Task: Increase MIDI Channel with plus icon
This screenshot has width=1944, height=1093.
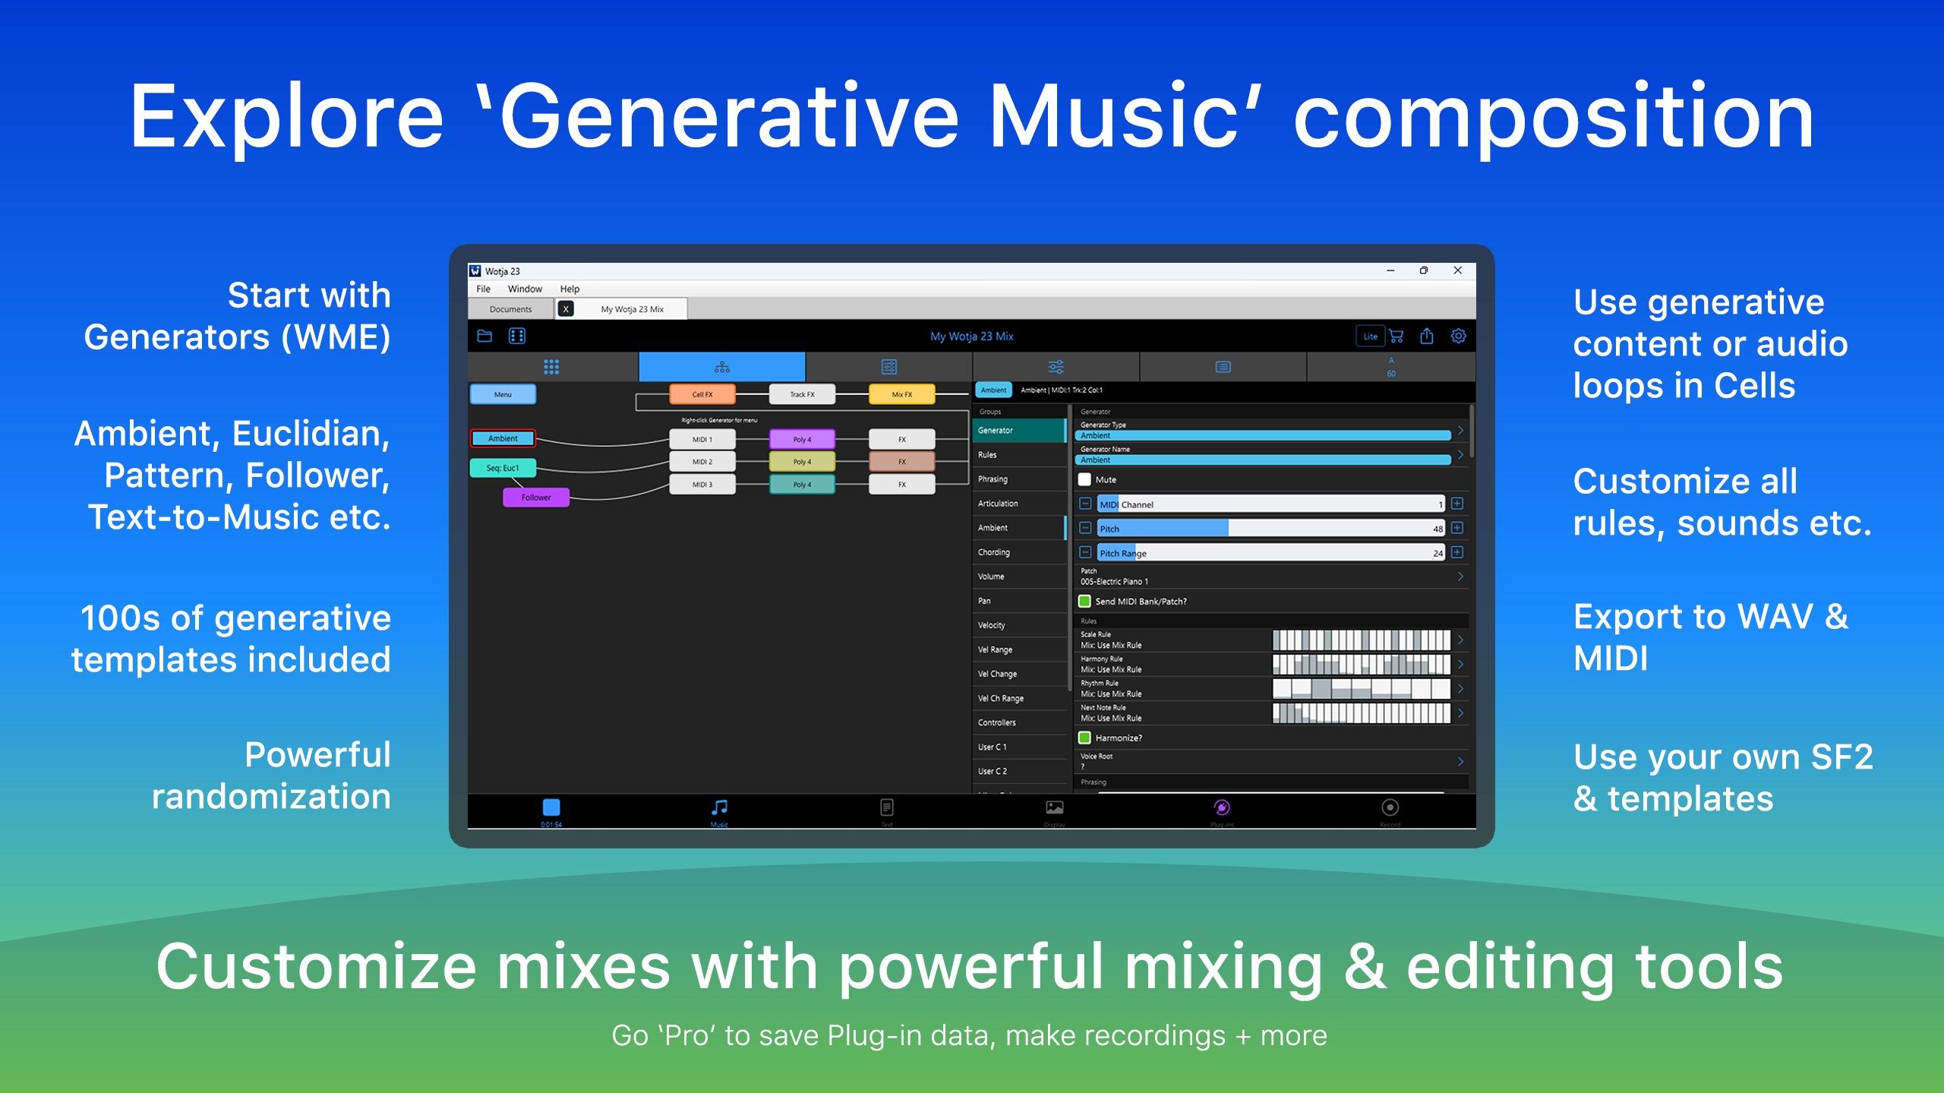Action: 1457,504
